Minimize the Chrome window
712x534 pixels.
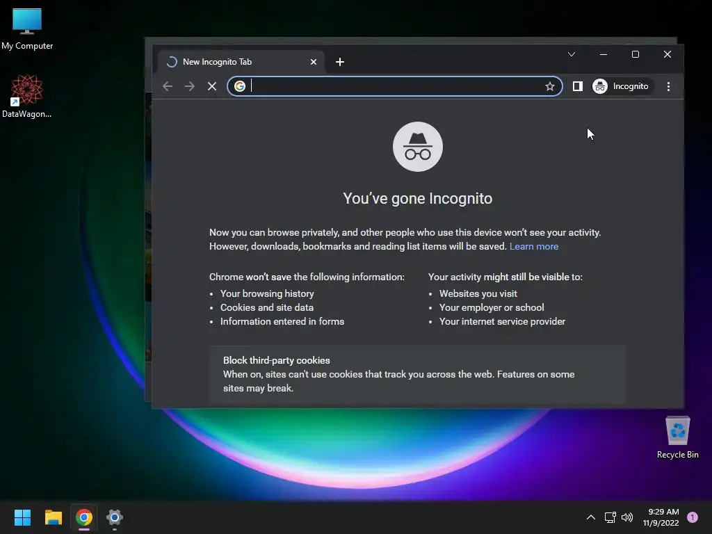(604, 54)
